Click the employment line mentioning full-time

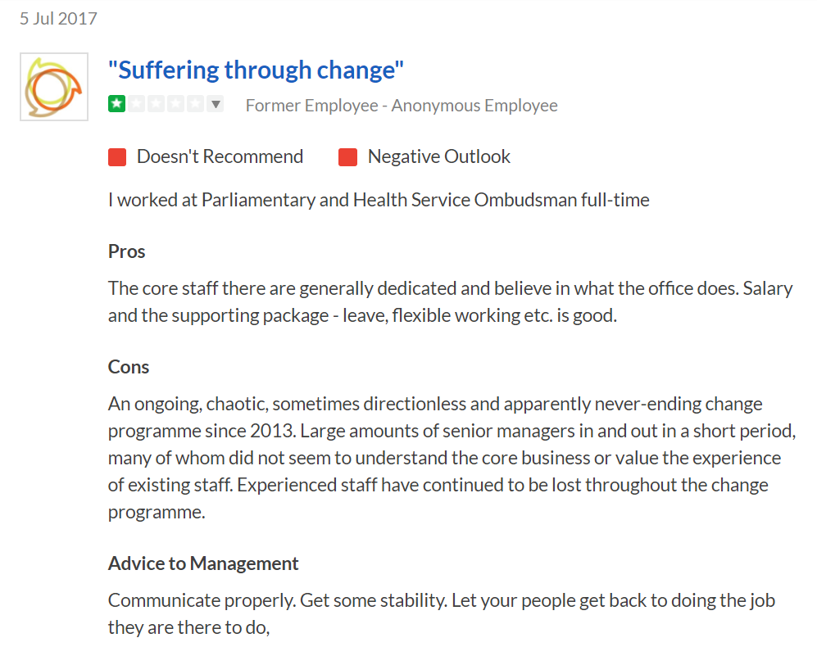point(379,200)
